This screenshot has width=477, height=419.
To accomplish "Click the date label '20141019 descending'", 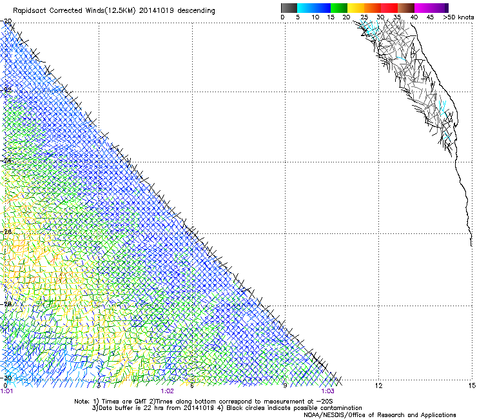I will pos(177,11).
